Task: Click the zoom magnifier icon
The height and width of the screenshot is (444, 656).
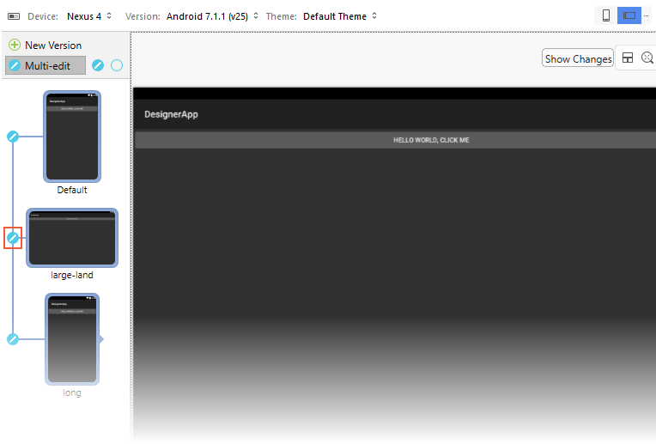Action: tap(647, 58)
